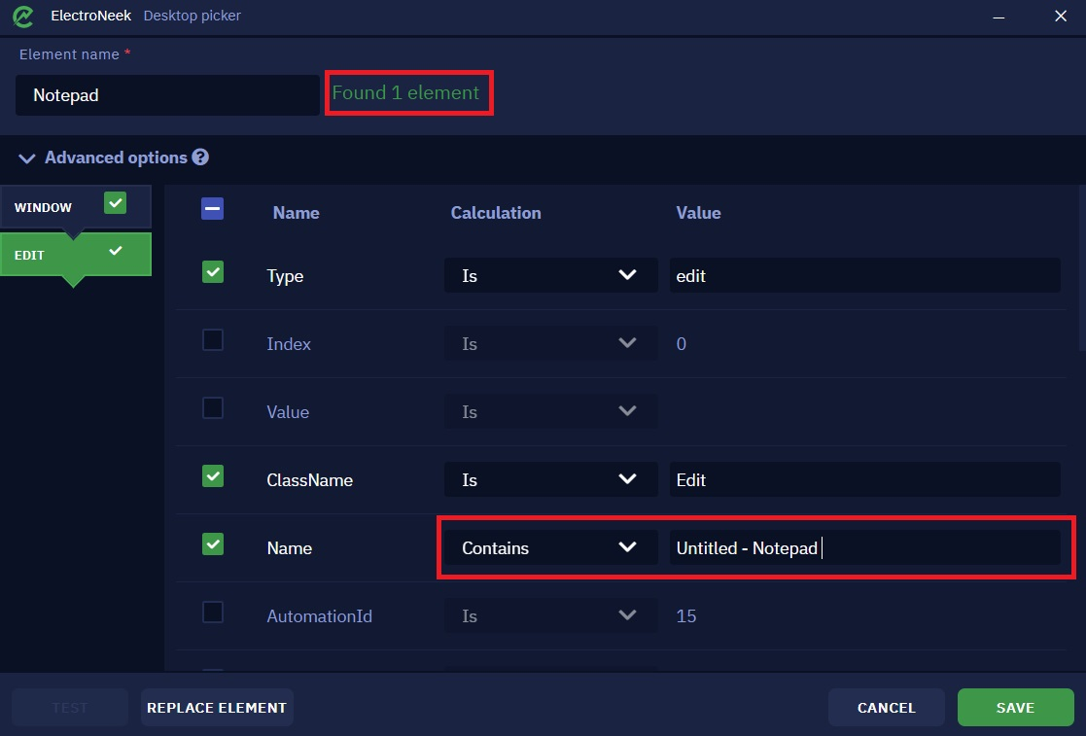Uncheck the Type attribute checkbox
This screenshot has width=1086, height=736.
pyautogui.click(x=213, y=272)
